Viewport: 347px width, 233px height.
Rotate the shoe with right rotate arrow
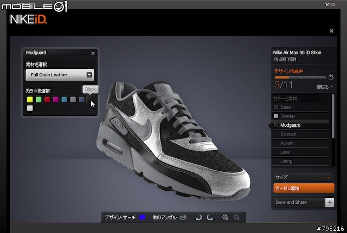coord(210,218)
